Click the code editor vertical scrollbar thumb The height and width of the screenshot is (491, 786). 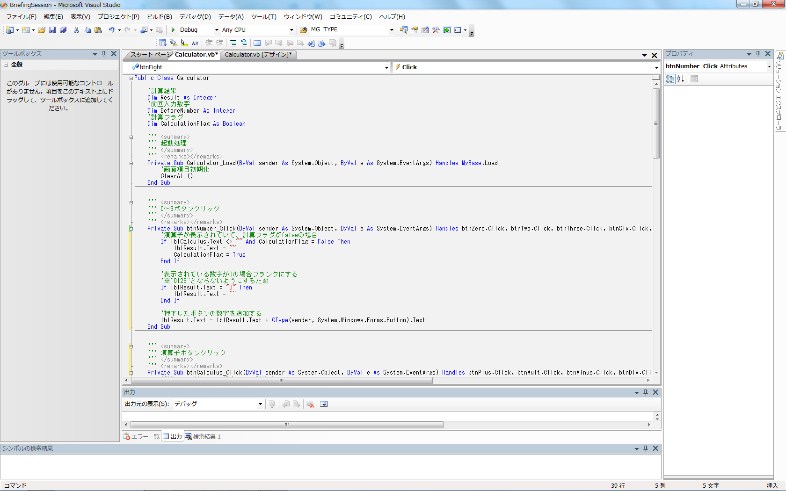(x=656, y=123)
